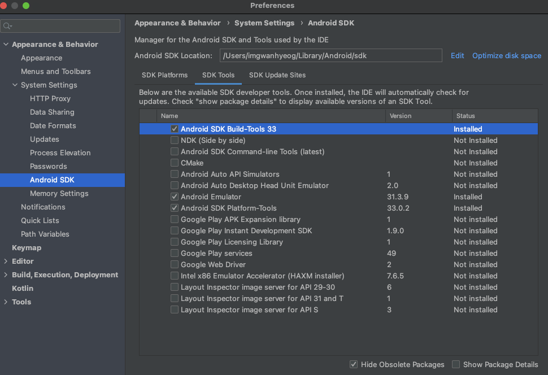Check NDK (Side by side) checkbox
This screenshot has height=375, width=548.
[x=175, y=140]
